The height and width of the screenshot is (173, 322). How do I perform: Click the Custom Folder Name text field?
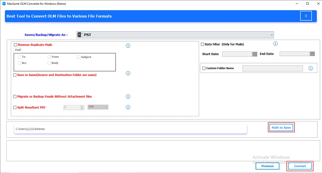coord(273,68)
